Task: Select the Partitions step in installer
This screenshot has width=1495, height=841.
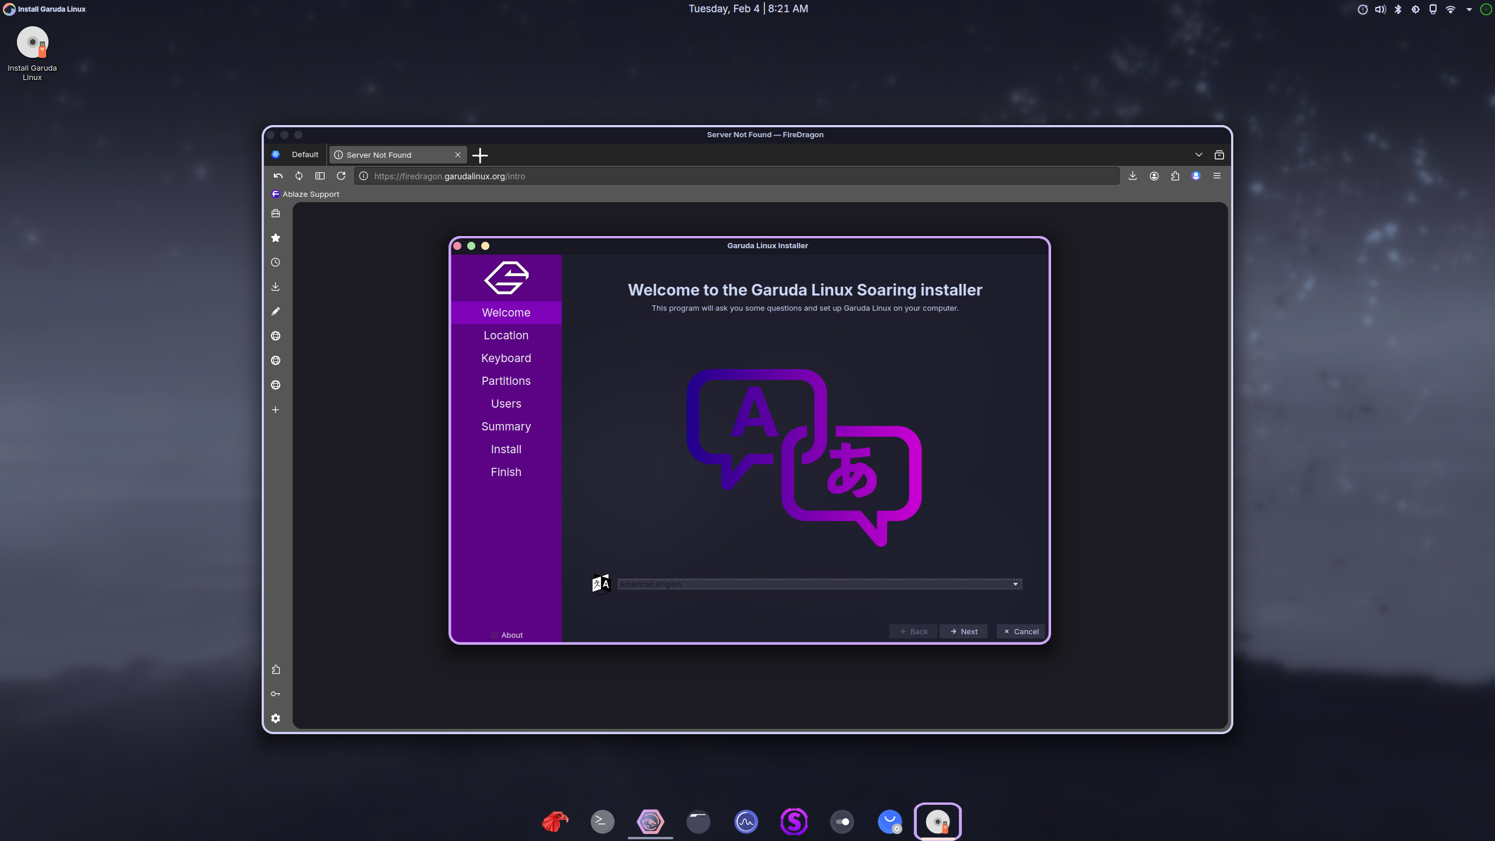Action: click(x=506, y=381)
